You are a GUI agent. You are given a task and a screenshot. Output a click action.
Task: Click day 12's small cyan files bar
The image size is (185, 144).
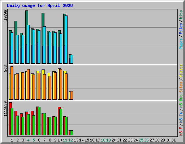[x=72, y=59]
